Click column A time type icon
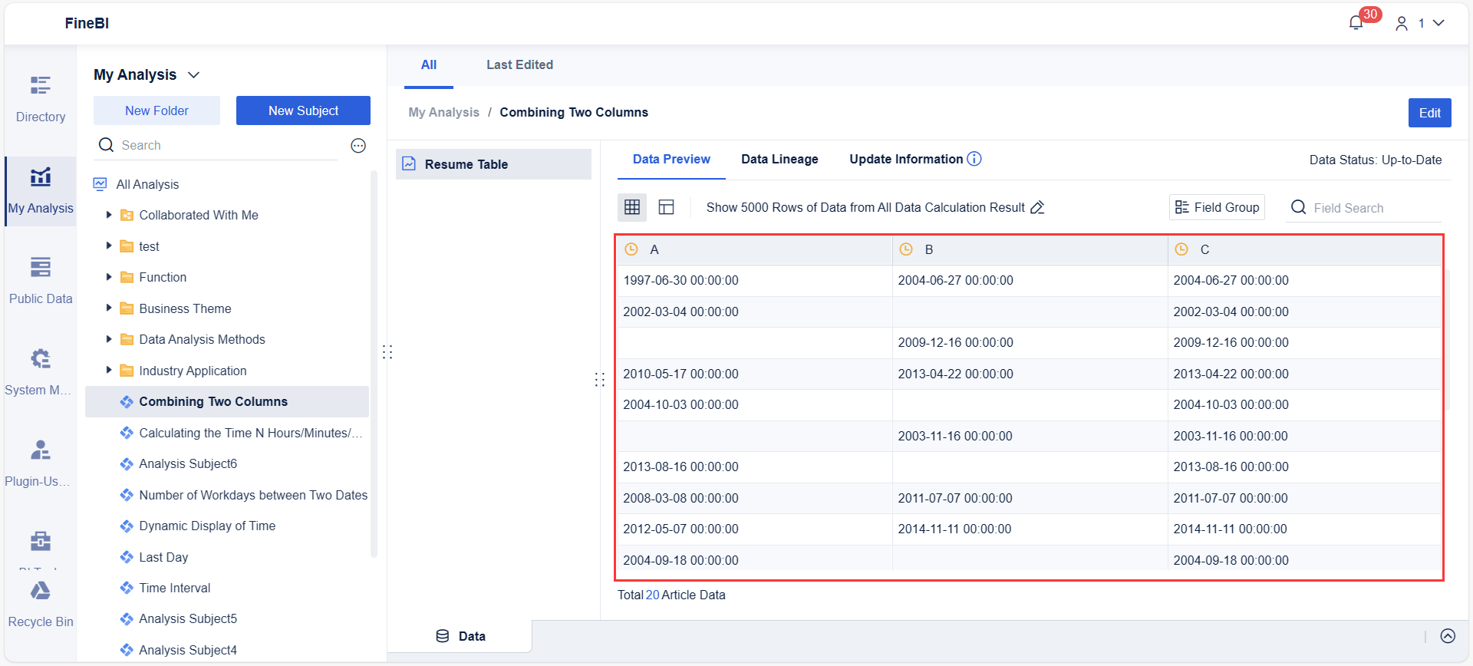 point(631,249)
